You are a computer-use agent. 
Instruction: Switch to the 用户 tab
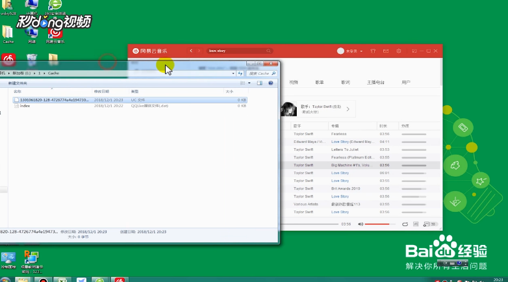click(x=406, y=83)
